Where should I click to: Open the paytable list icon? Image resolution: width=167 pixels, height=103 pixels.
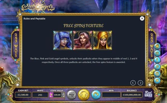157,53
